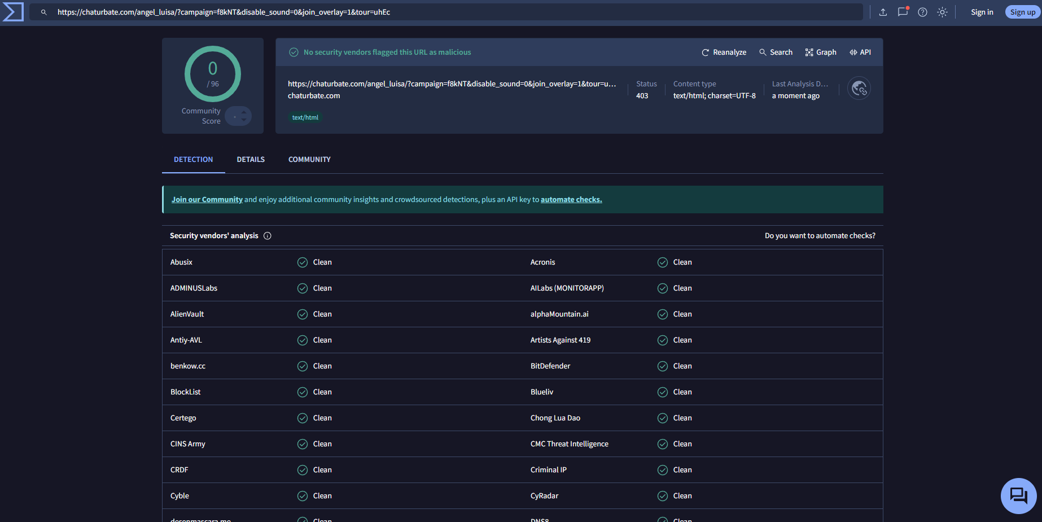Click the Search button in the report header
Viewport: 1042px width, 522px height.
pos(776,52)
